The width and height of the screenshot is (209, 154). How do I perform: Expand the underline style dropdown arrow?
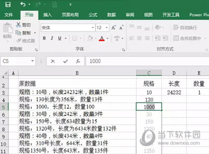pos(66,38)
